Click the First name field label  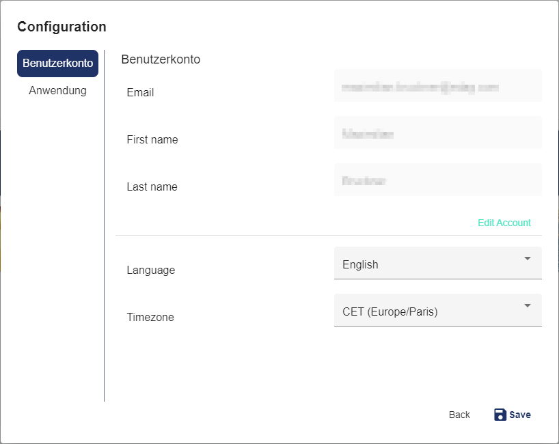[152, 140]
